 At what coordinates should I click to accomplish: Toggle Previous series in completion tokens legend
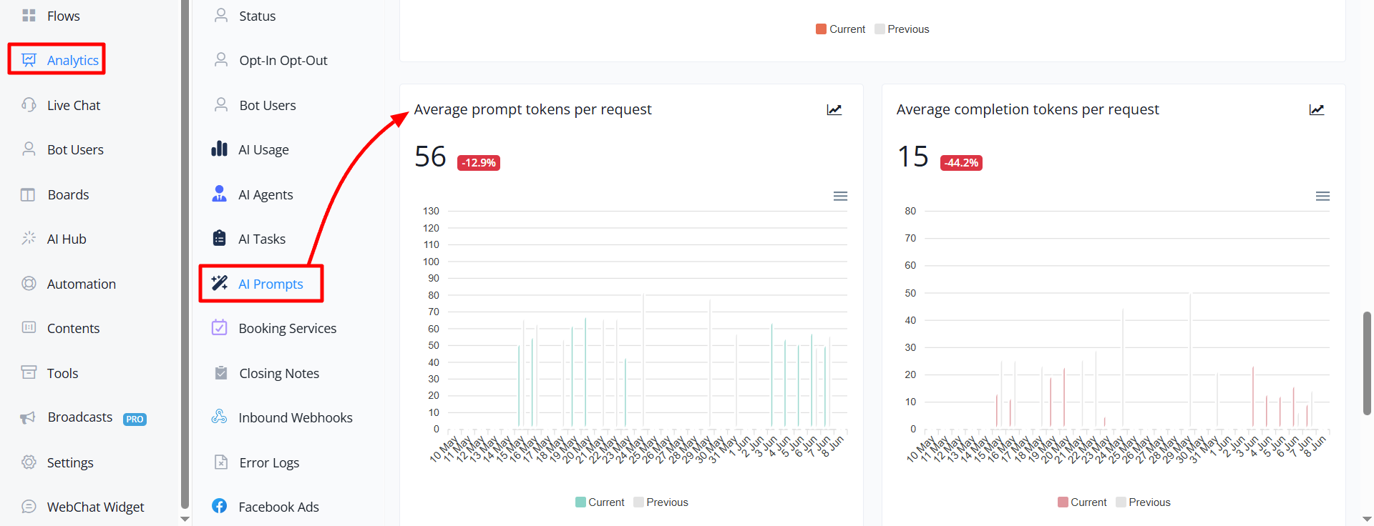click(1143, 502)
